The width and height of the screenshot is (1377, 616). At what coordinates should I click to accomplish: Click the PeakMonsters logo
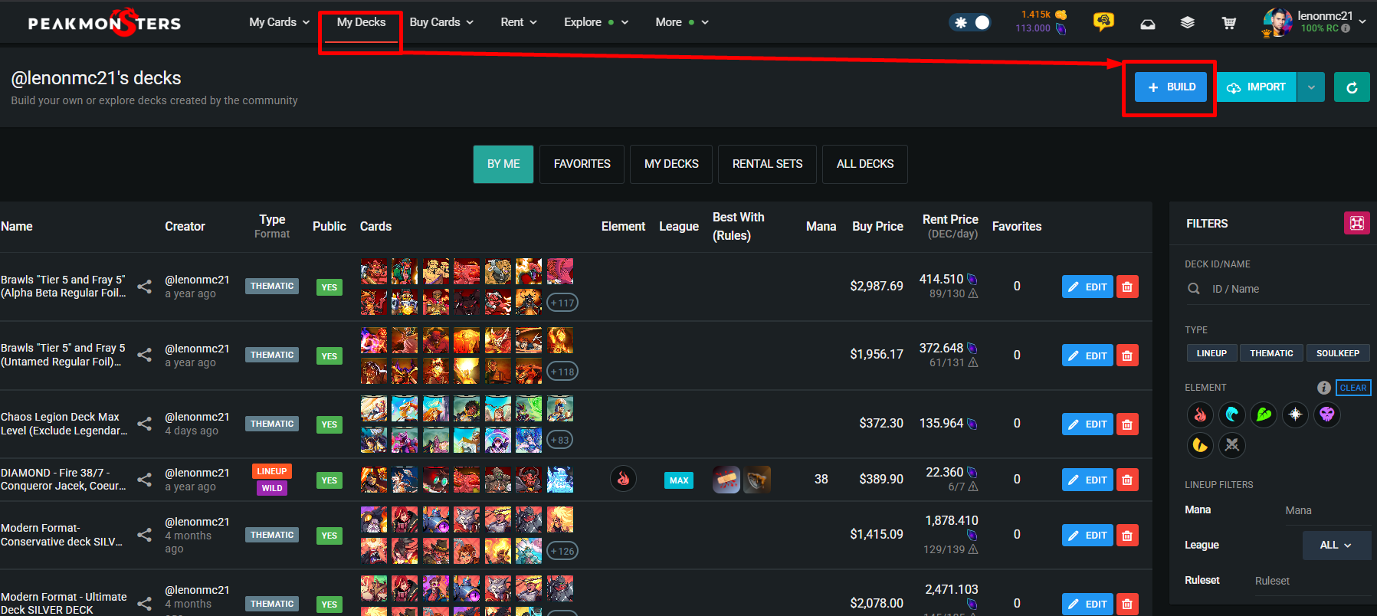(104, 22)
